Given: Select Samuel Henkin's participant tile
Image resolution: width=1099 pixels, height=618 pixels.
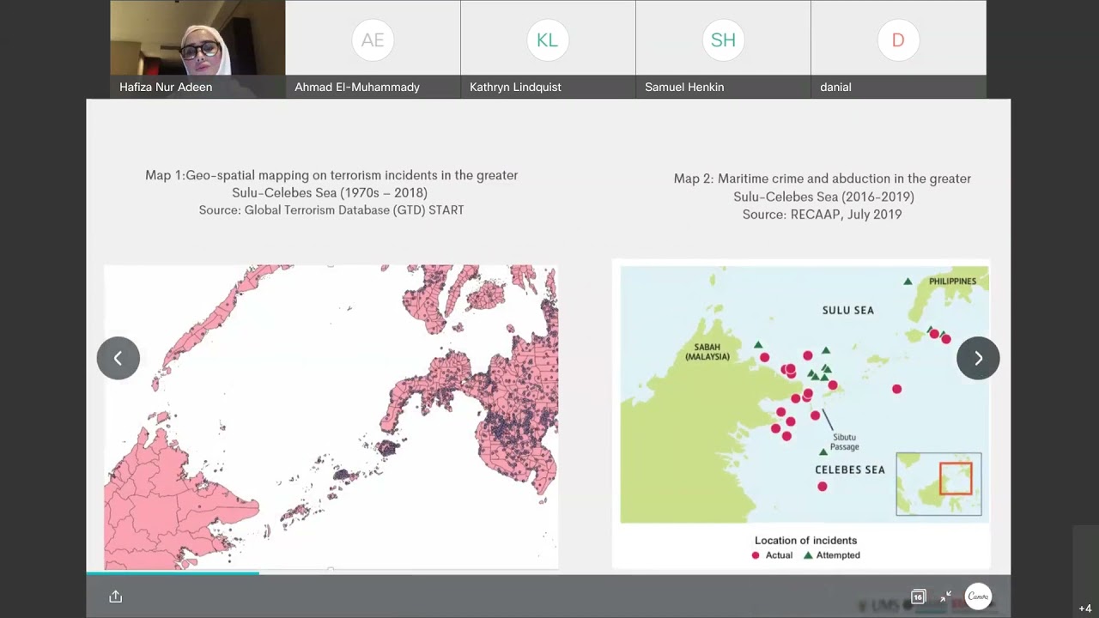Looking at the screenshot, I should (723, 49).
